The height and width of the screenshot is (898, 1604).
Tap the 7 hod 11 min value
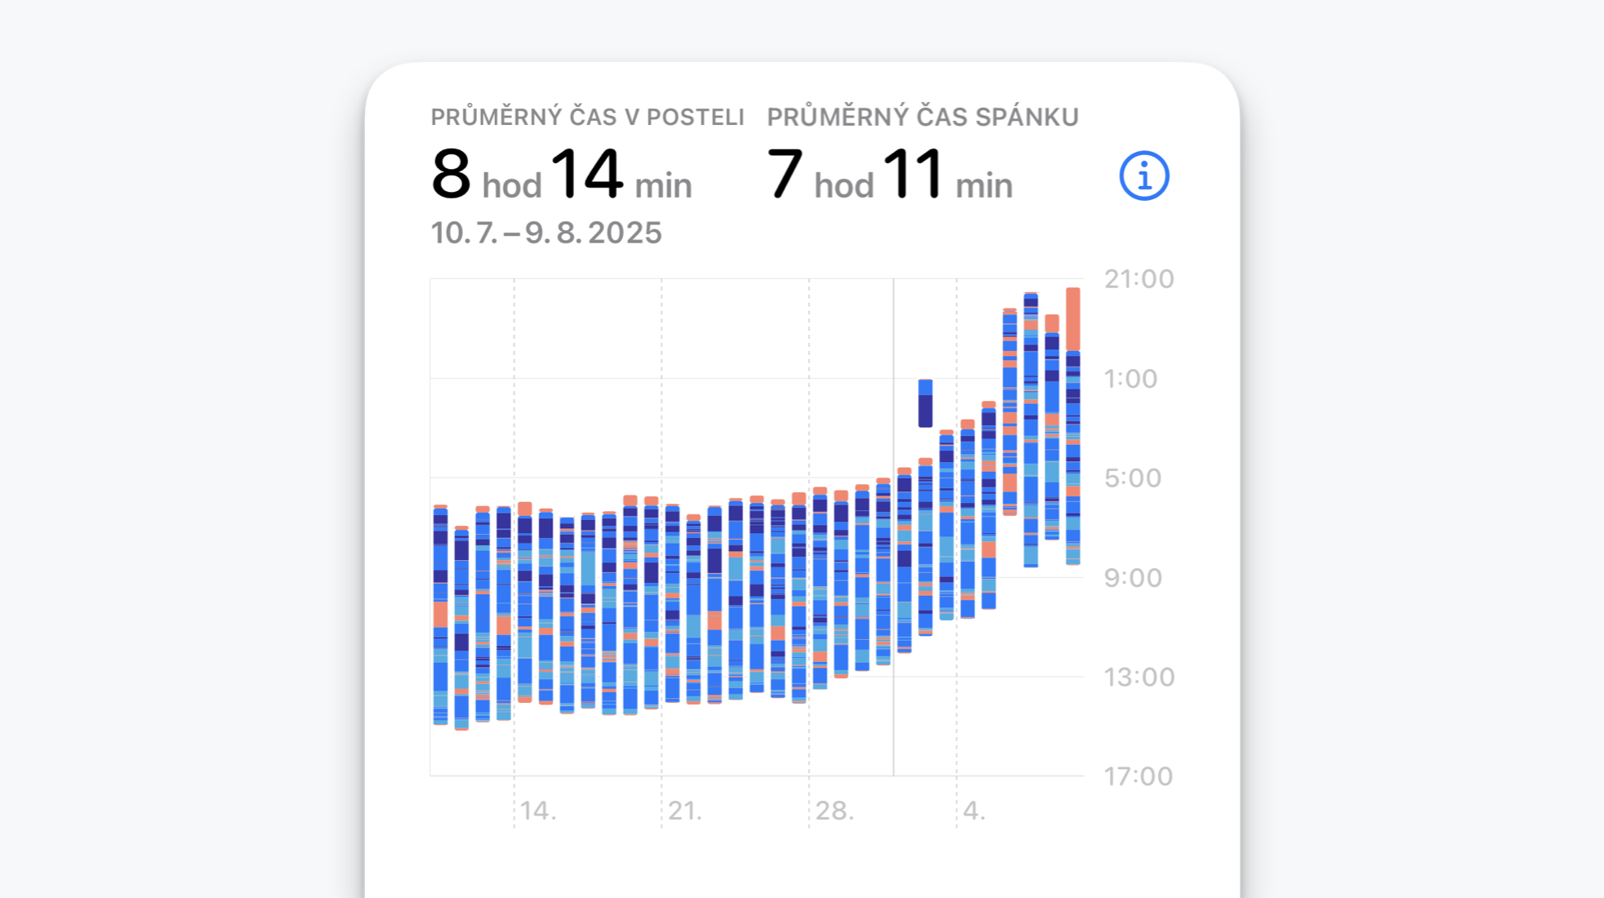(x=889, y=175)
